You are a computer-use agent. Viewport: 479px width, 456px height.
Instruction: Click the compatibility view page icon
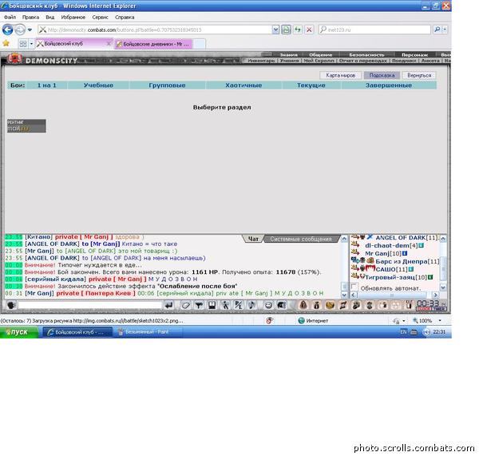pos(286,30)
